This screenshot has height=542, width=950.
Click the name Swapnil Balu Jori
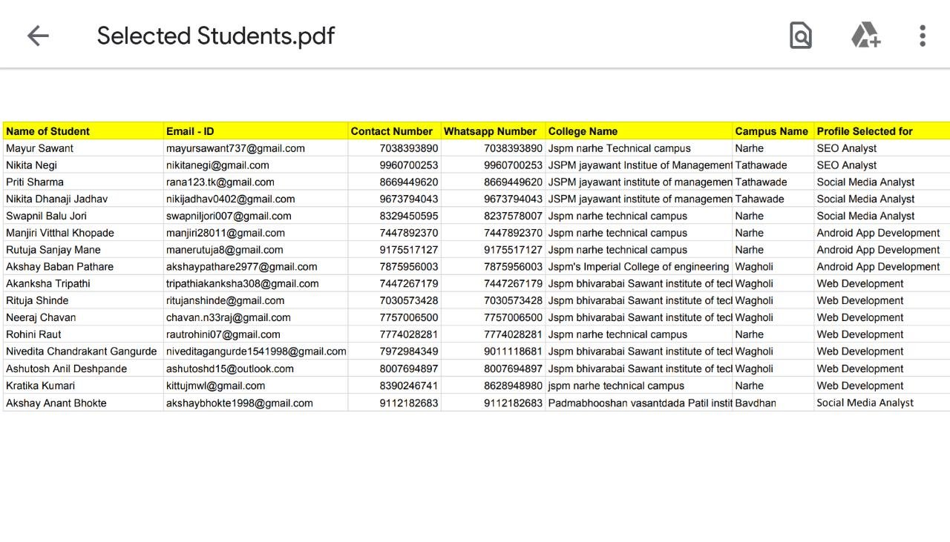[46, 216]
